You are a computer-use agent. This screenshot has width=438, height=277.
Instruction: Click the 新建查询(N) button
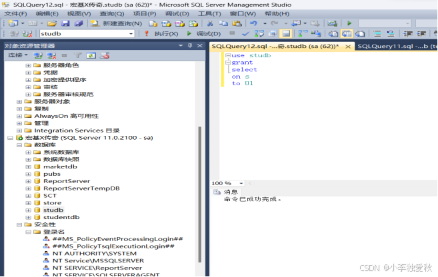pos(117,23)
